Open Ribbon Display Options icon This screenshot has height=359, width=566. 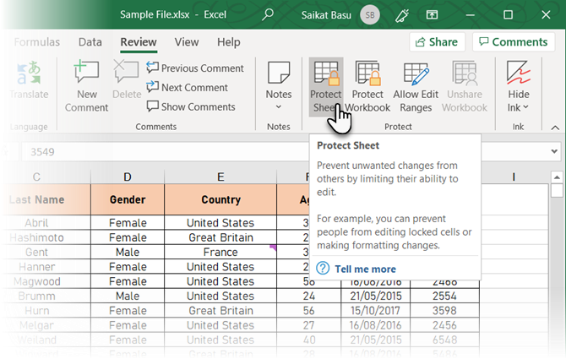point(432,14)
